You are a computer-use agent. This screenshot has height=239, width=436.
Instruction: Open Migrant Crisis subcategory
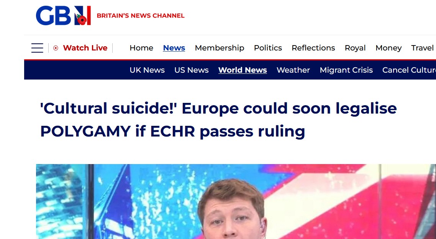(x=346, y=70)
